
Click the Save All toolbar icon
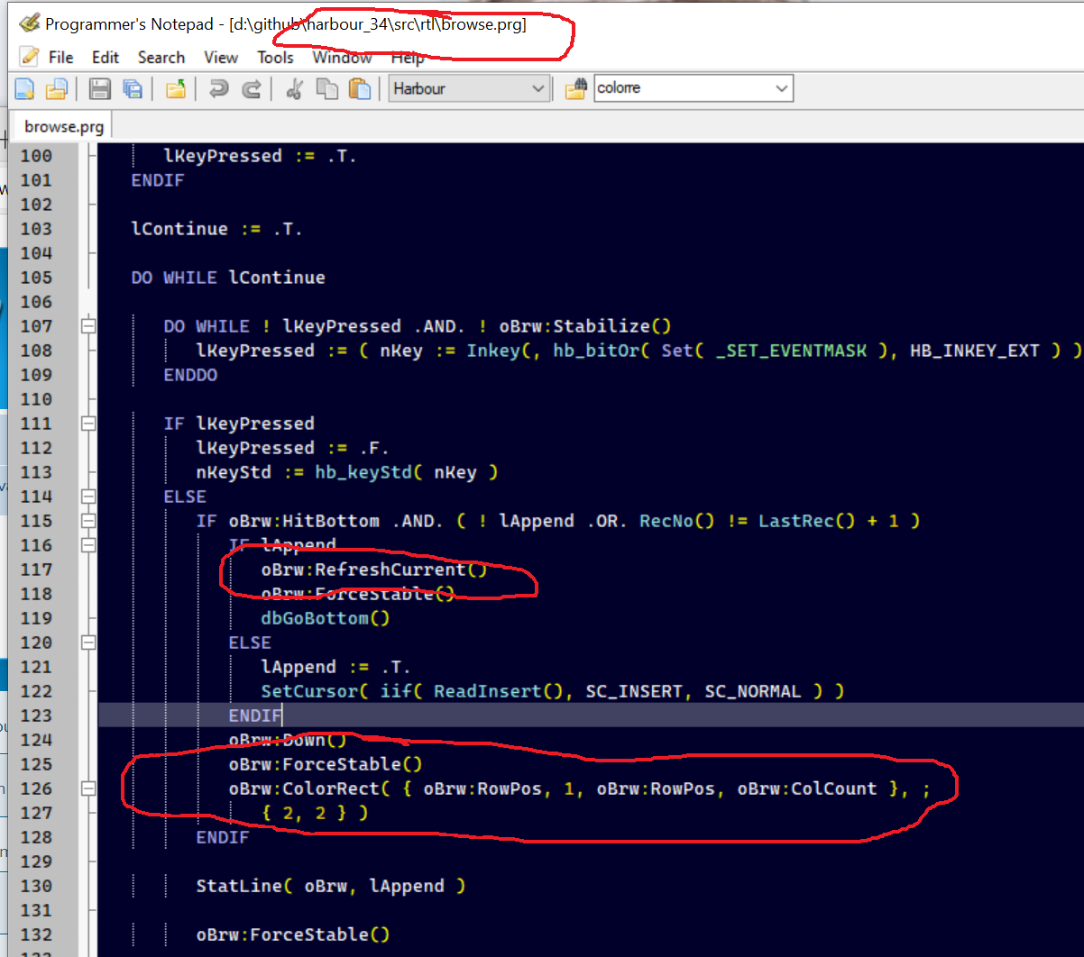coord(133,88)
